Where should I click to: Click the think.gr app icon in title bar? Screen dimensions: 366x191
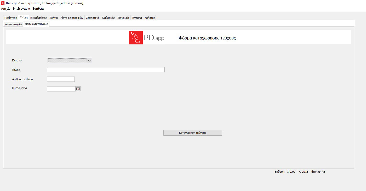[x=3, y=3]
